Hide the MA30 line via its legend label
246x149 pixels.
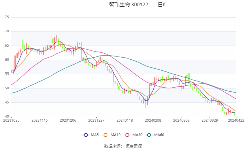pyautogui.click(x=137, y=135)
